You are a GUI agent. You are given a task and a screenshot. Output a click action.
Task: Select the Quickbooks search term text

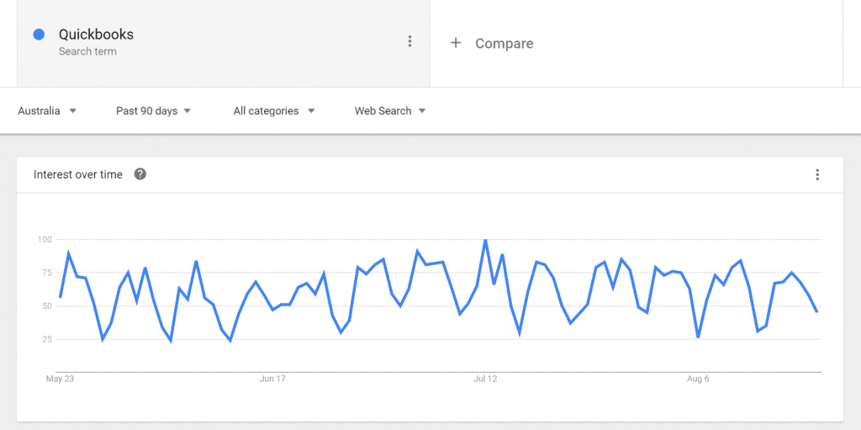click(x=96, y=35)
